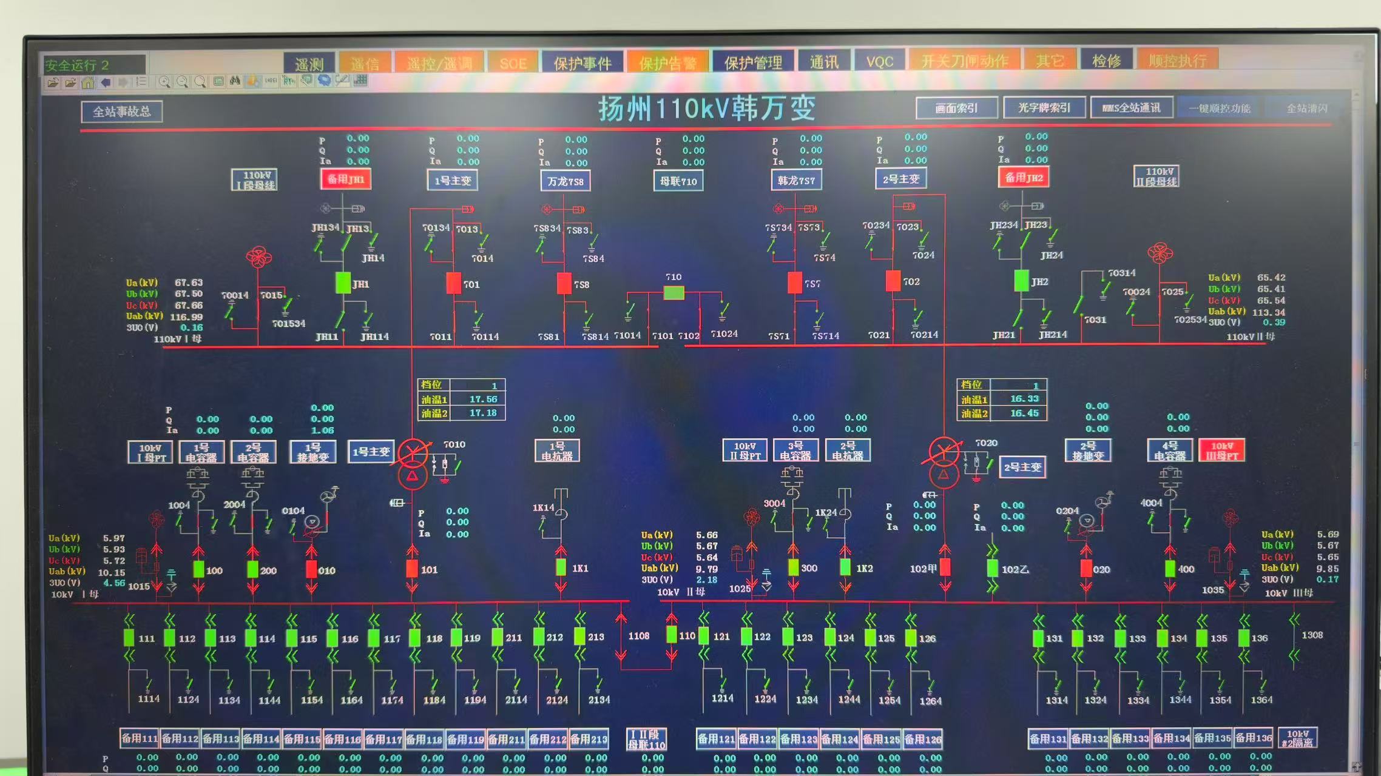The width and height of the screenshot is (1381, 776).
Task: Open the red 备用JH1 bay label
Action: point(346,179)
